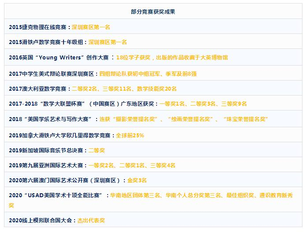Select the orange 深圳赛区第一名 text for 滑铁卢数学竞赛
The height and width of the screenshot is (232, 306).
(108, 42)
